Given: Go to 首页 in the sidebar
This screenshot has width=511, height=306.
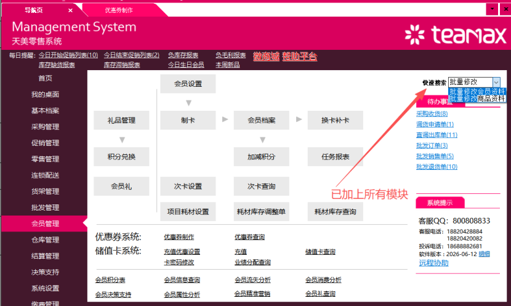Looking at the screenshot, I should 45,78.
